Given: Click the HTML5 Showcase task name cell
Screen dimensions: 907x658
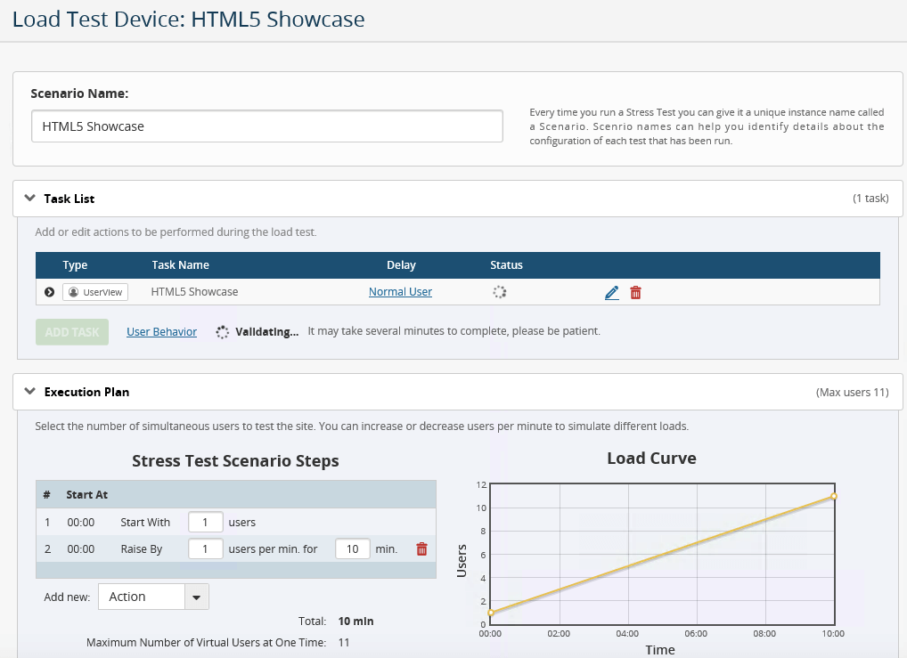Looking at the screenshot, I should point(194,292).
